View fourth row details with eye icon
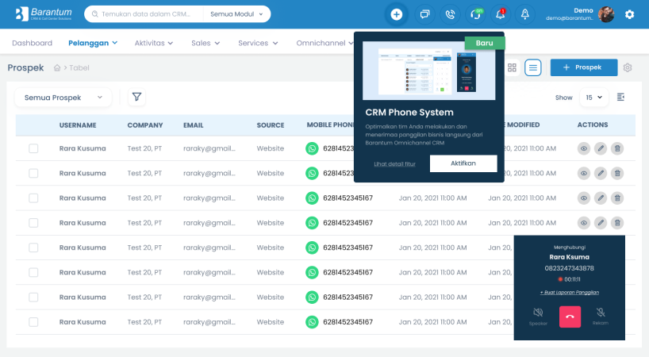This screenshot has height=357, width=649. [584, 223]
